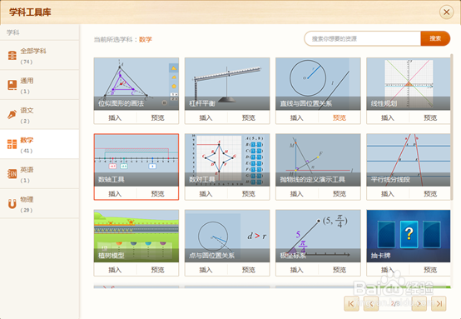The image size is (461, 319).
Task: Preview the 杠杆平衡 tool
Action: point(249,117)
